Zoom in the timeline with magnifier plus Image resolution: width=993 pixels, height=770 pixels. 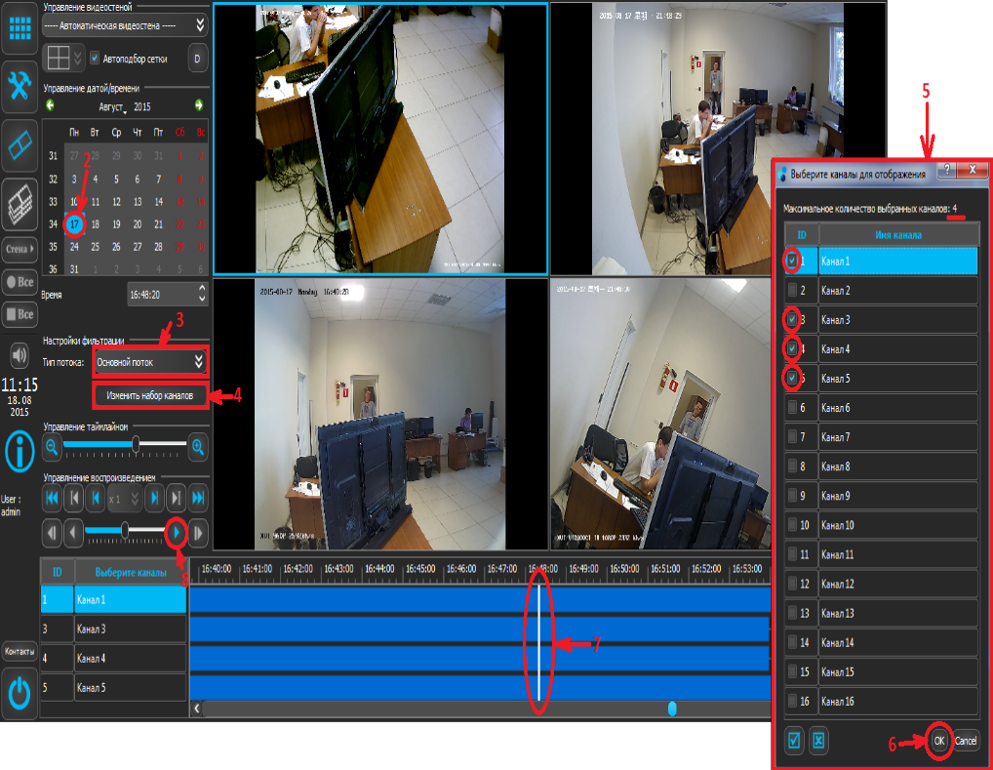(x=198, y=446)
